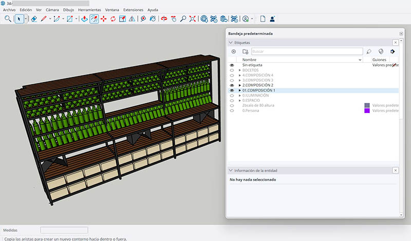Choose the Move tool in toolbar
The width and height of the screenshot is (411, 241).
(104, 19)
